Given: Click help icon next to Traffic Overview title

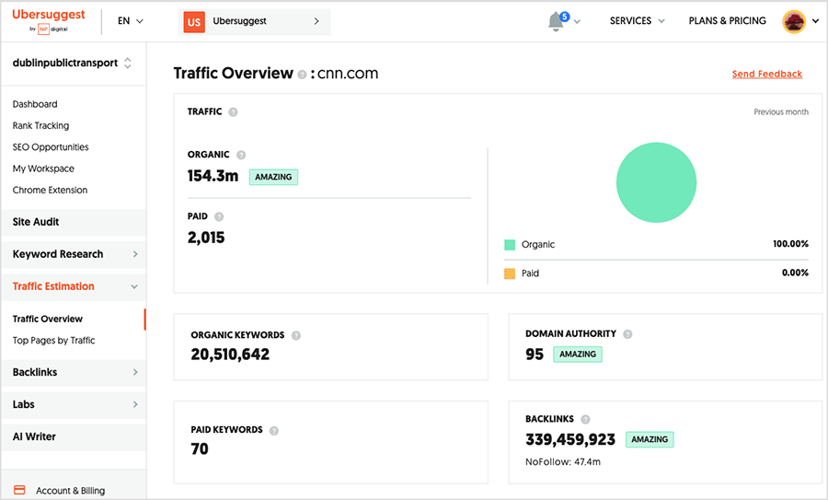Looking at the screenshot, I should 302,75.
